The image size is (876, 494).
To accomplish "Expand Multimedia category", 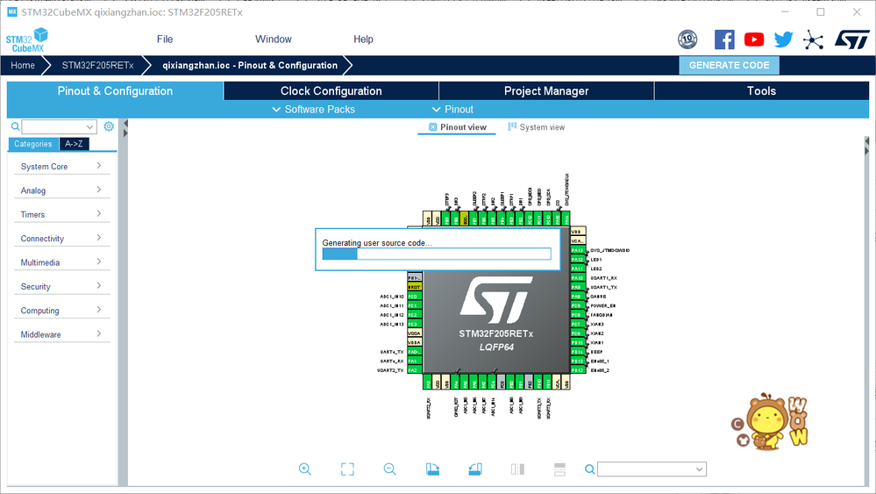I will 61,262.
